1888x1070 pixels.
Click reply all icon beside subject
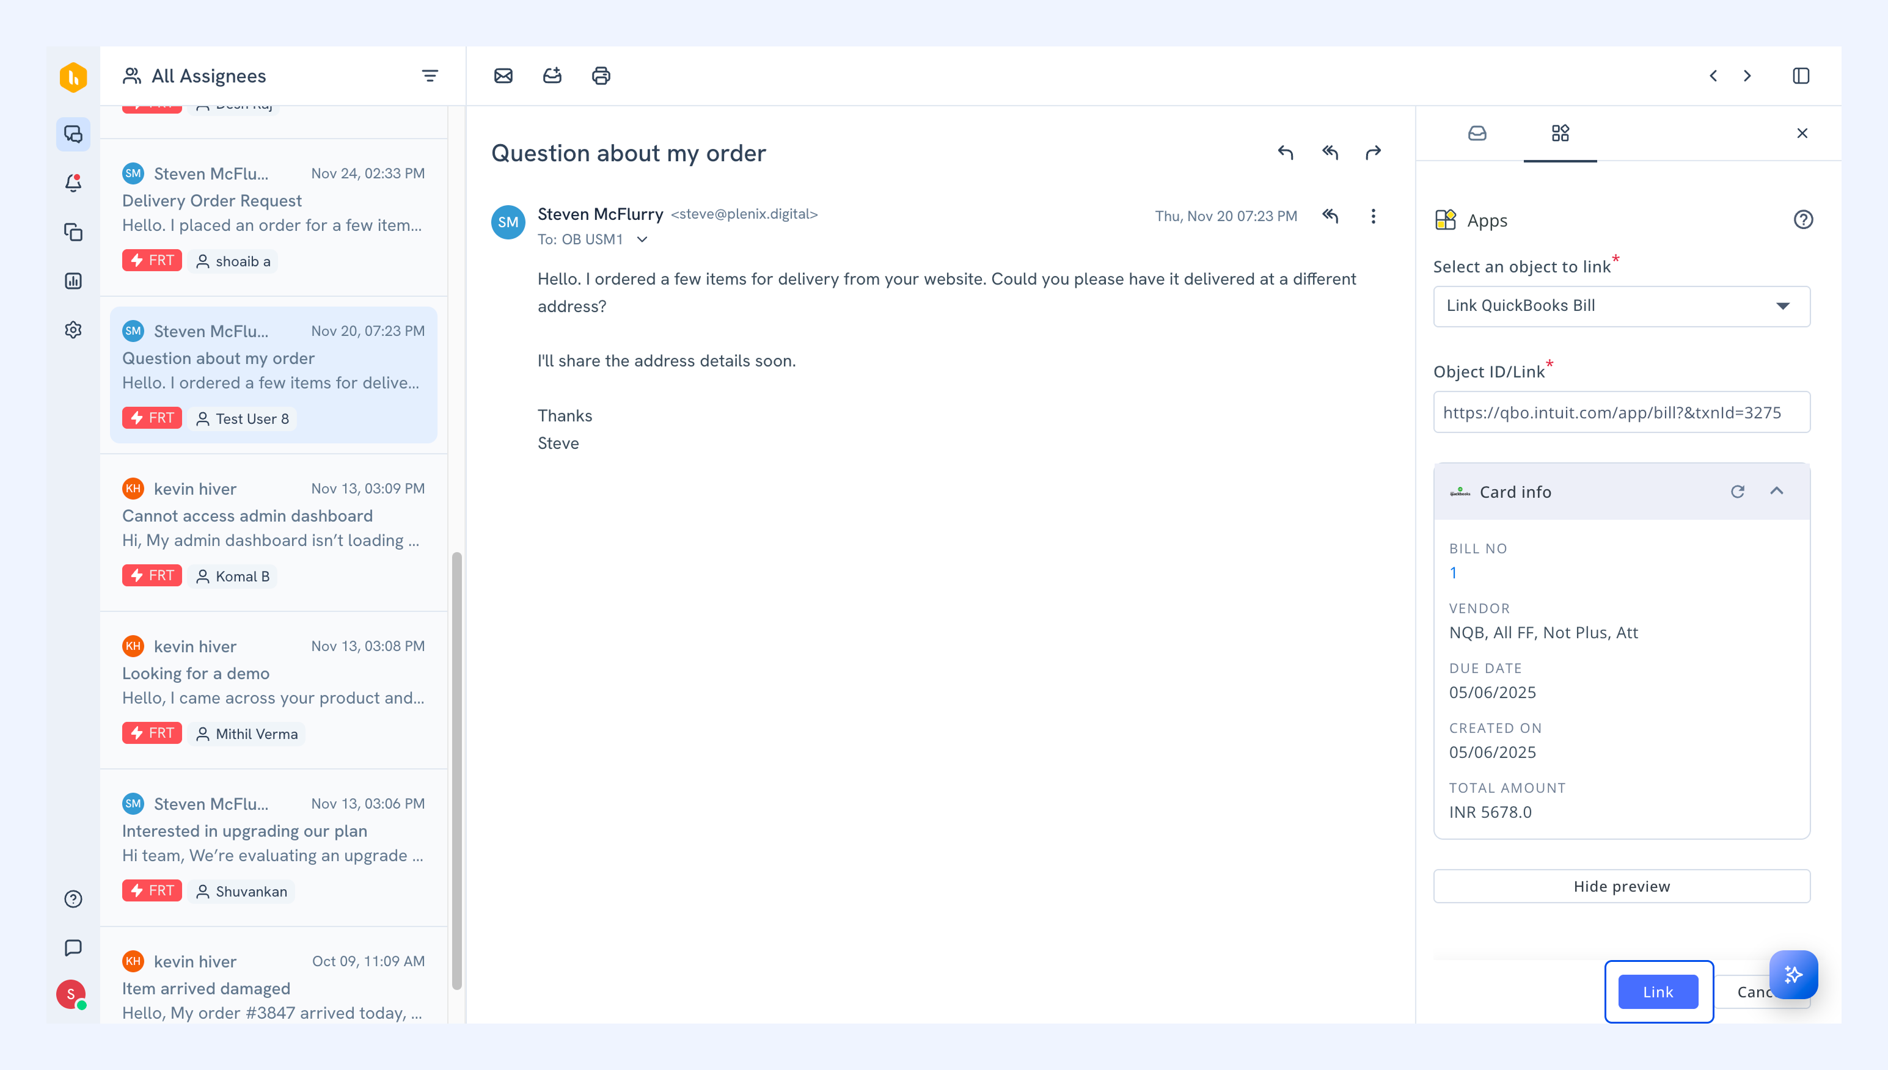point(1330,152)
